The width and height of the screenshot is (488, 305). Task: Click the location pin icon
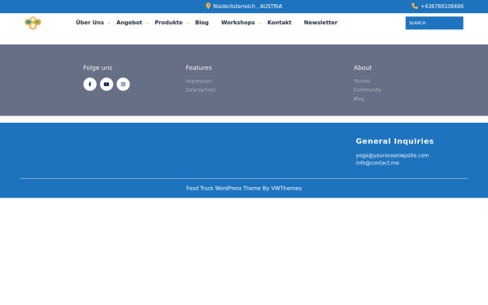click(x=208, y=6)
